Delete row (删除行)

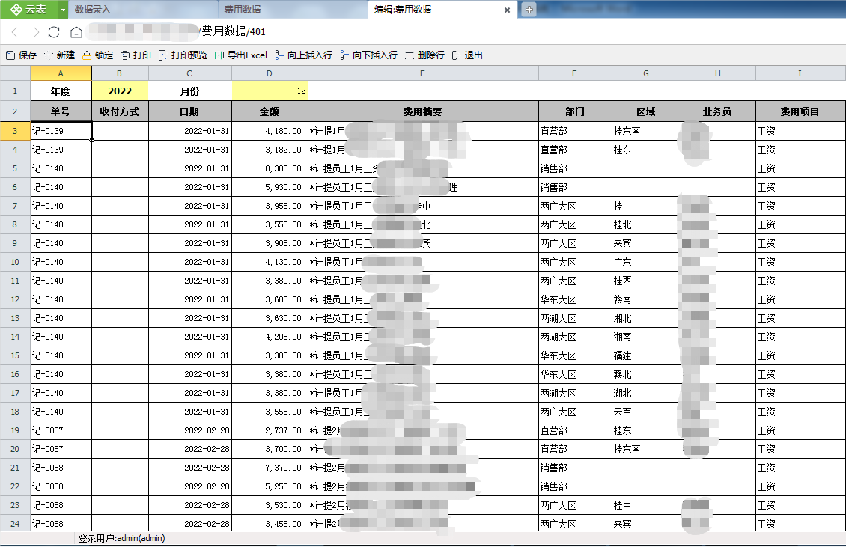(424, 55)
